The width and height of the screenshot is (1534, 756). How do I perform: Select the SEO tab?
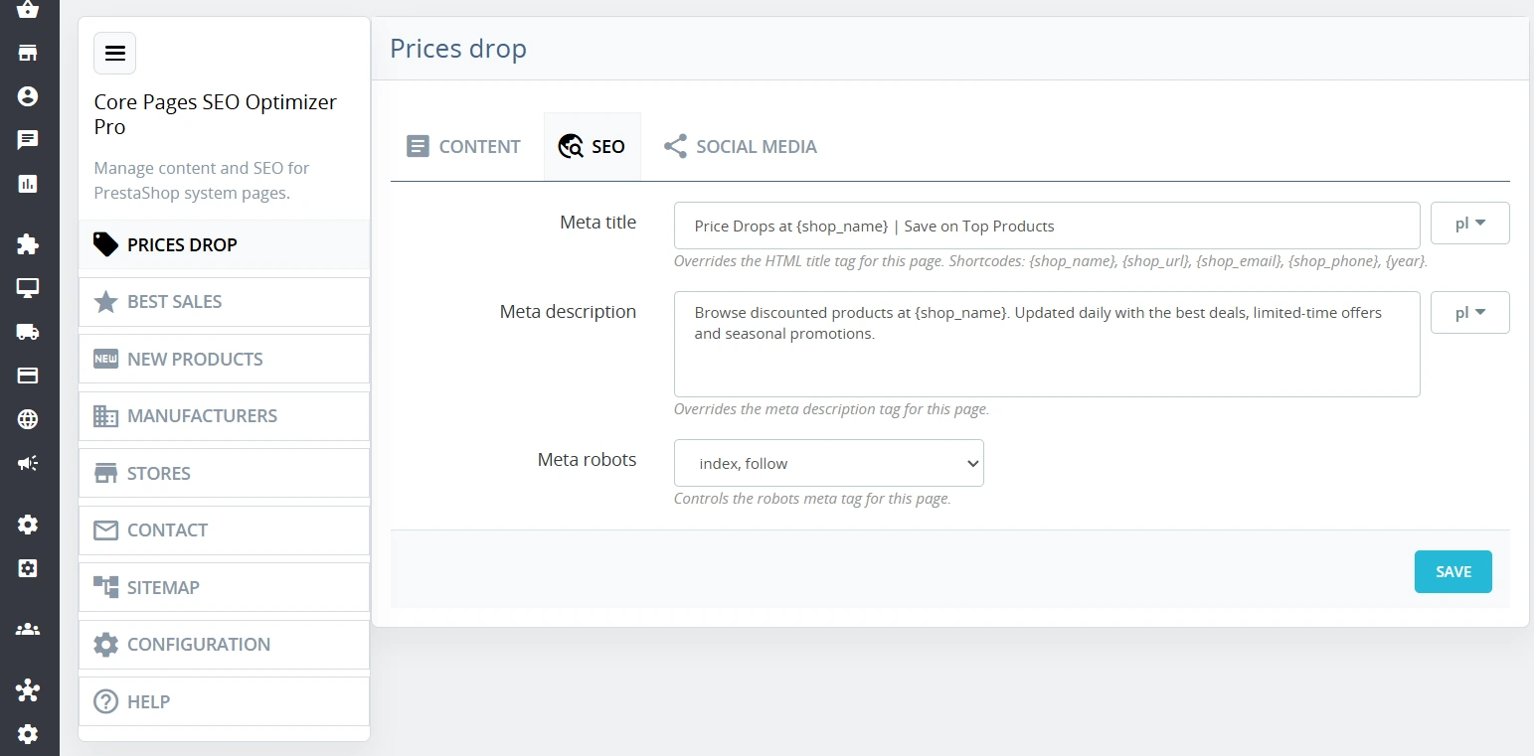pyautogui.click(x=592, y=147)
